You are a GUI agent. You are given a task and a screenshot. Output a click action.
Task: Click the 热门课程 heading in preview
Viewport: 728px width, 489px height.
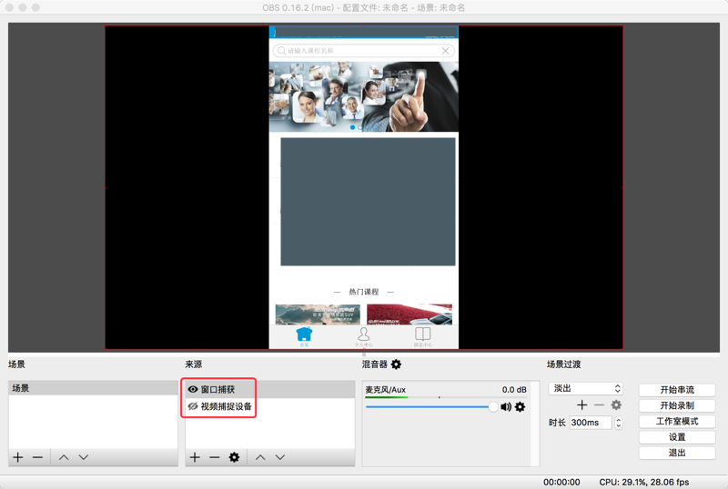point(364,292)
